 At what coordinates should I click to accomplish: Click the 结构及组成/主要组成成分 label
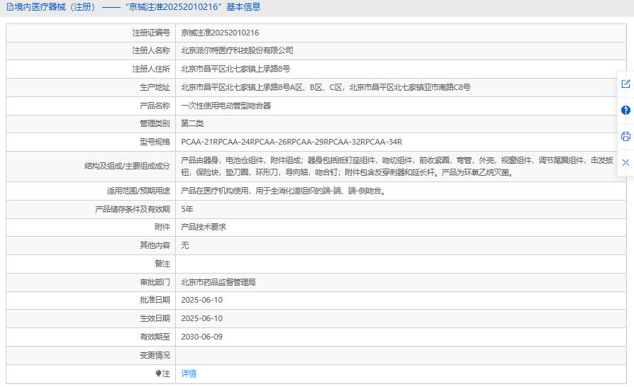coord(127,166)
